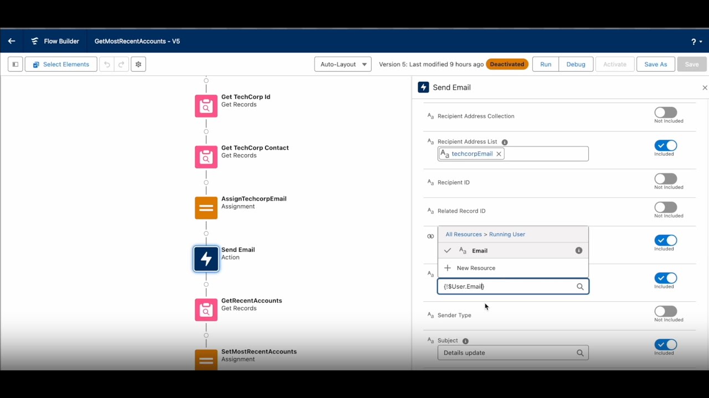Select the GetRecentAccounts Get Records icon
The image size is (709, 398).
tap(206, 310)
